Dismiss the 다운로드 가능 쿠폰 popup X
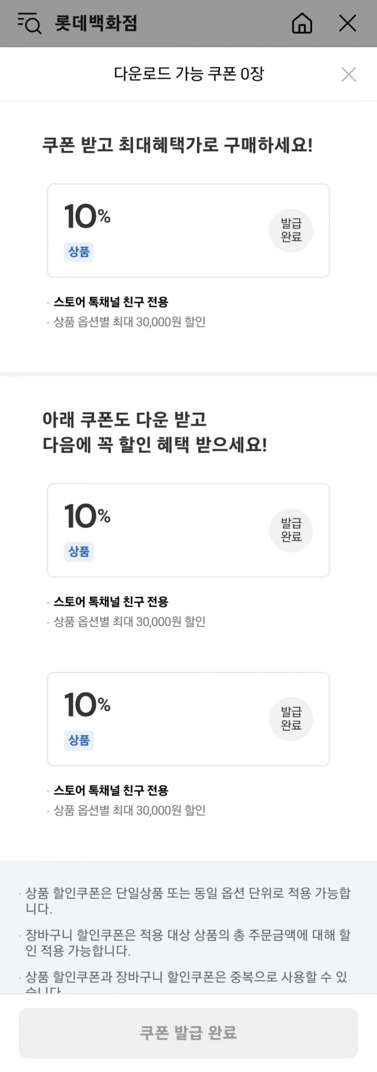Screen dimensions: 377x1072 [348, 74]
